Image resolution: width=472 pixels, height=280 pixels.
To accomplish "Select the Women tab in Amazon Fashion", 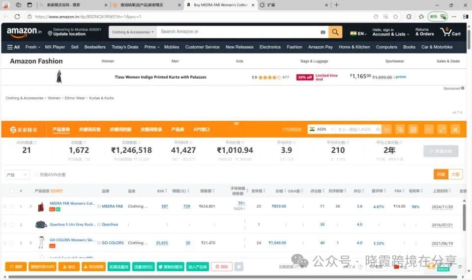I will [108, 61].
